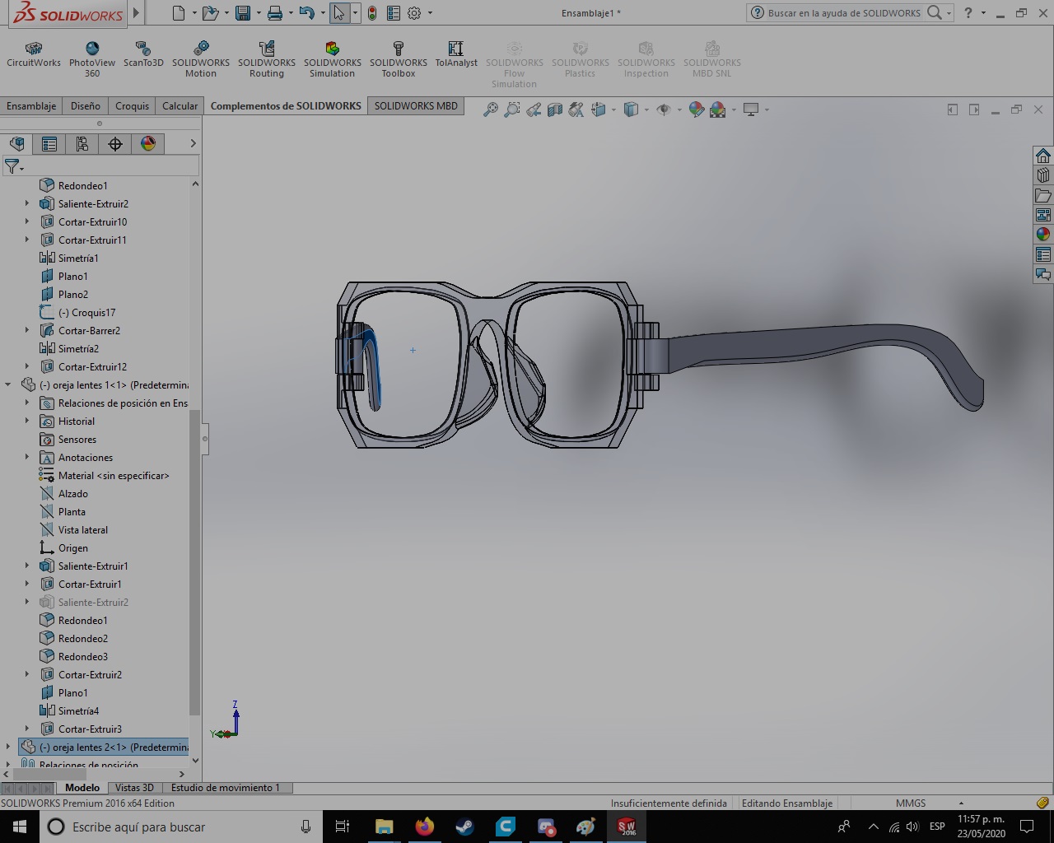Click the Zoom to Fit icon

491,109
